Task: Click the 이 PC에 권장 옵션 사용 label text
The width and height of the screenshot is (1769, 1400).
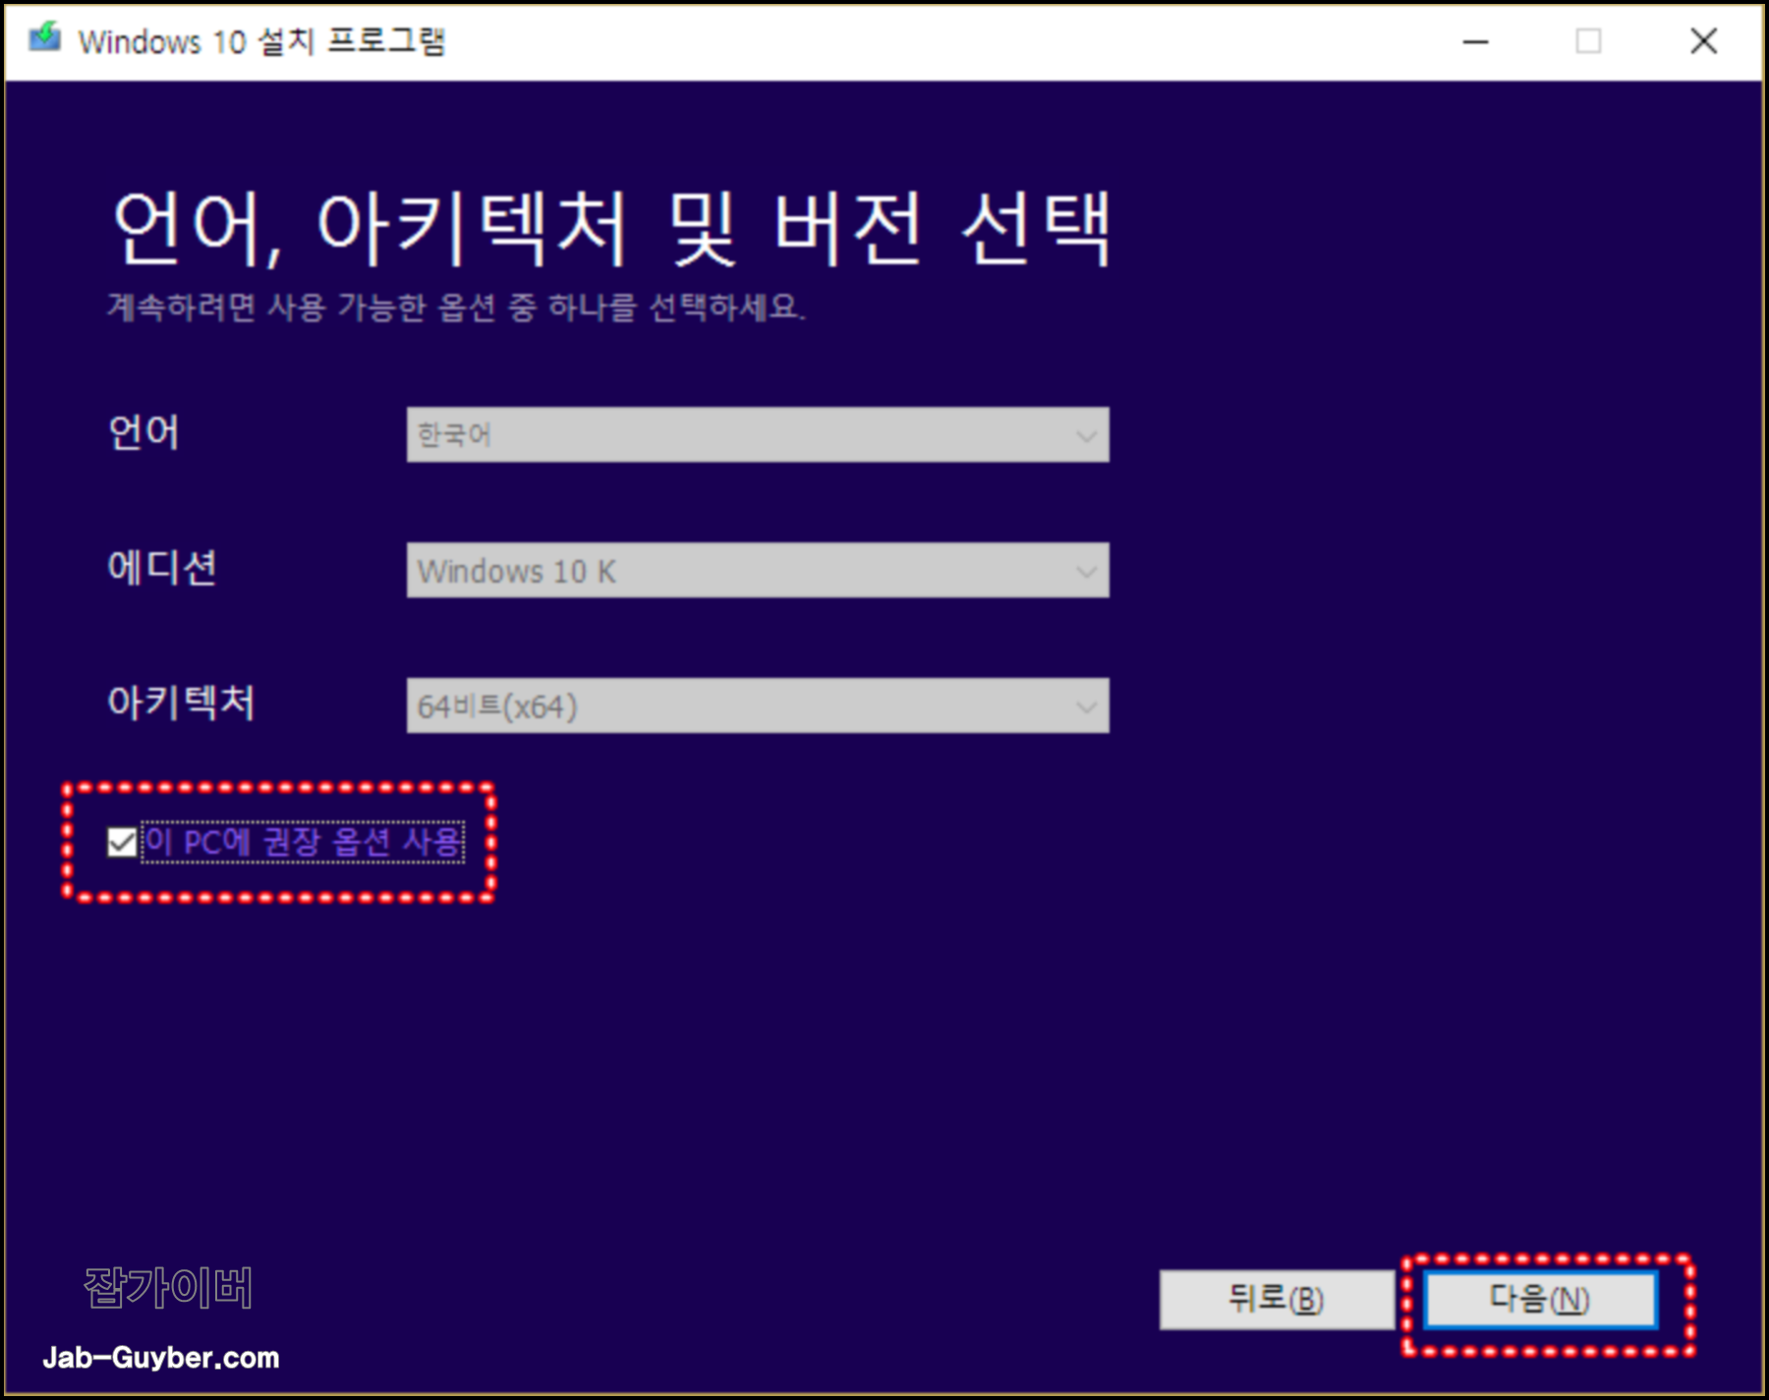Action: pos(303,842)
